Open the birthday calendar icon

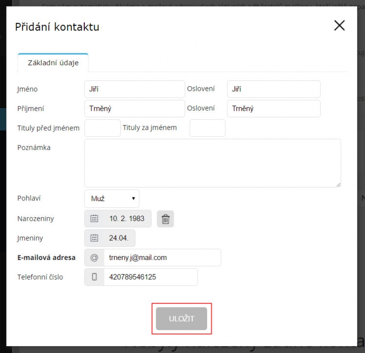(94, 218)
